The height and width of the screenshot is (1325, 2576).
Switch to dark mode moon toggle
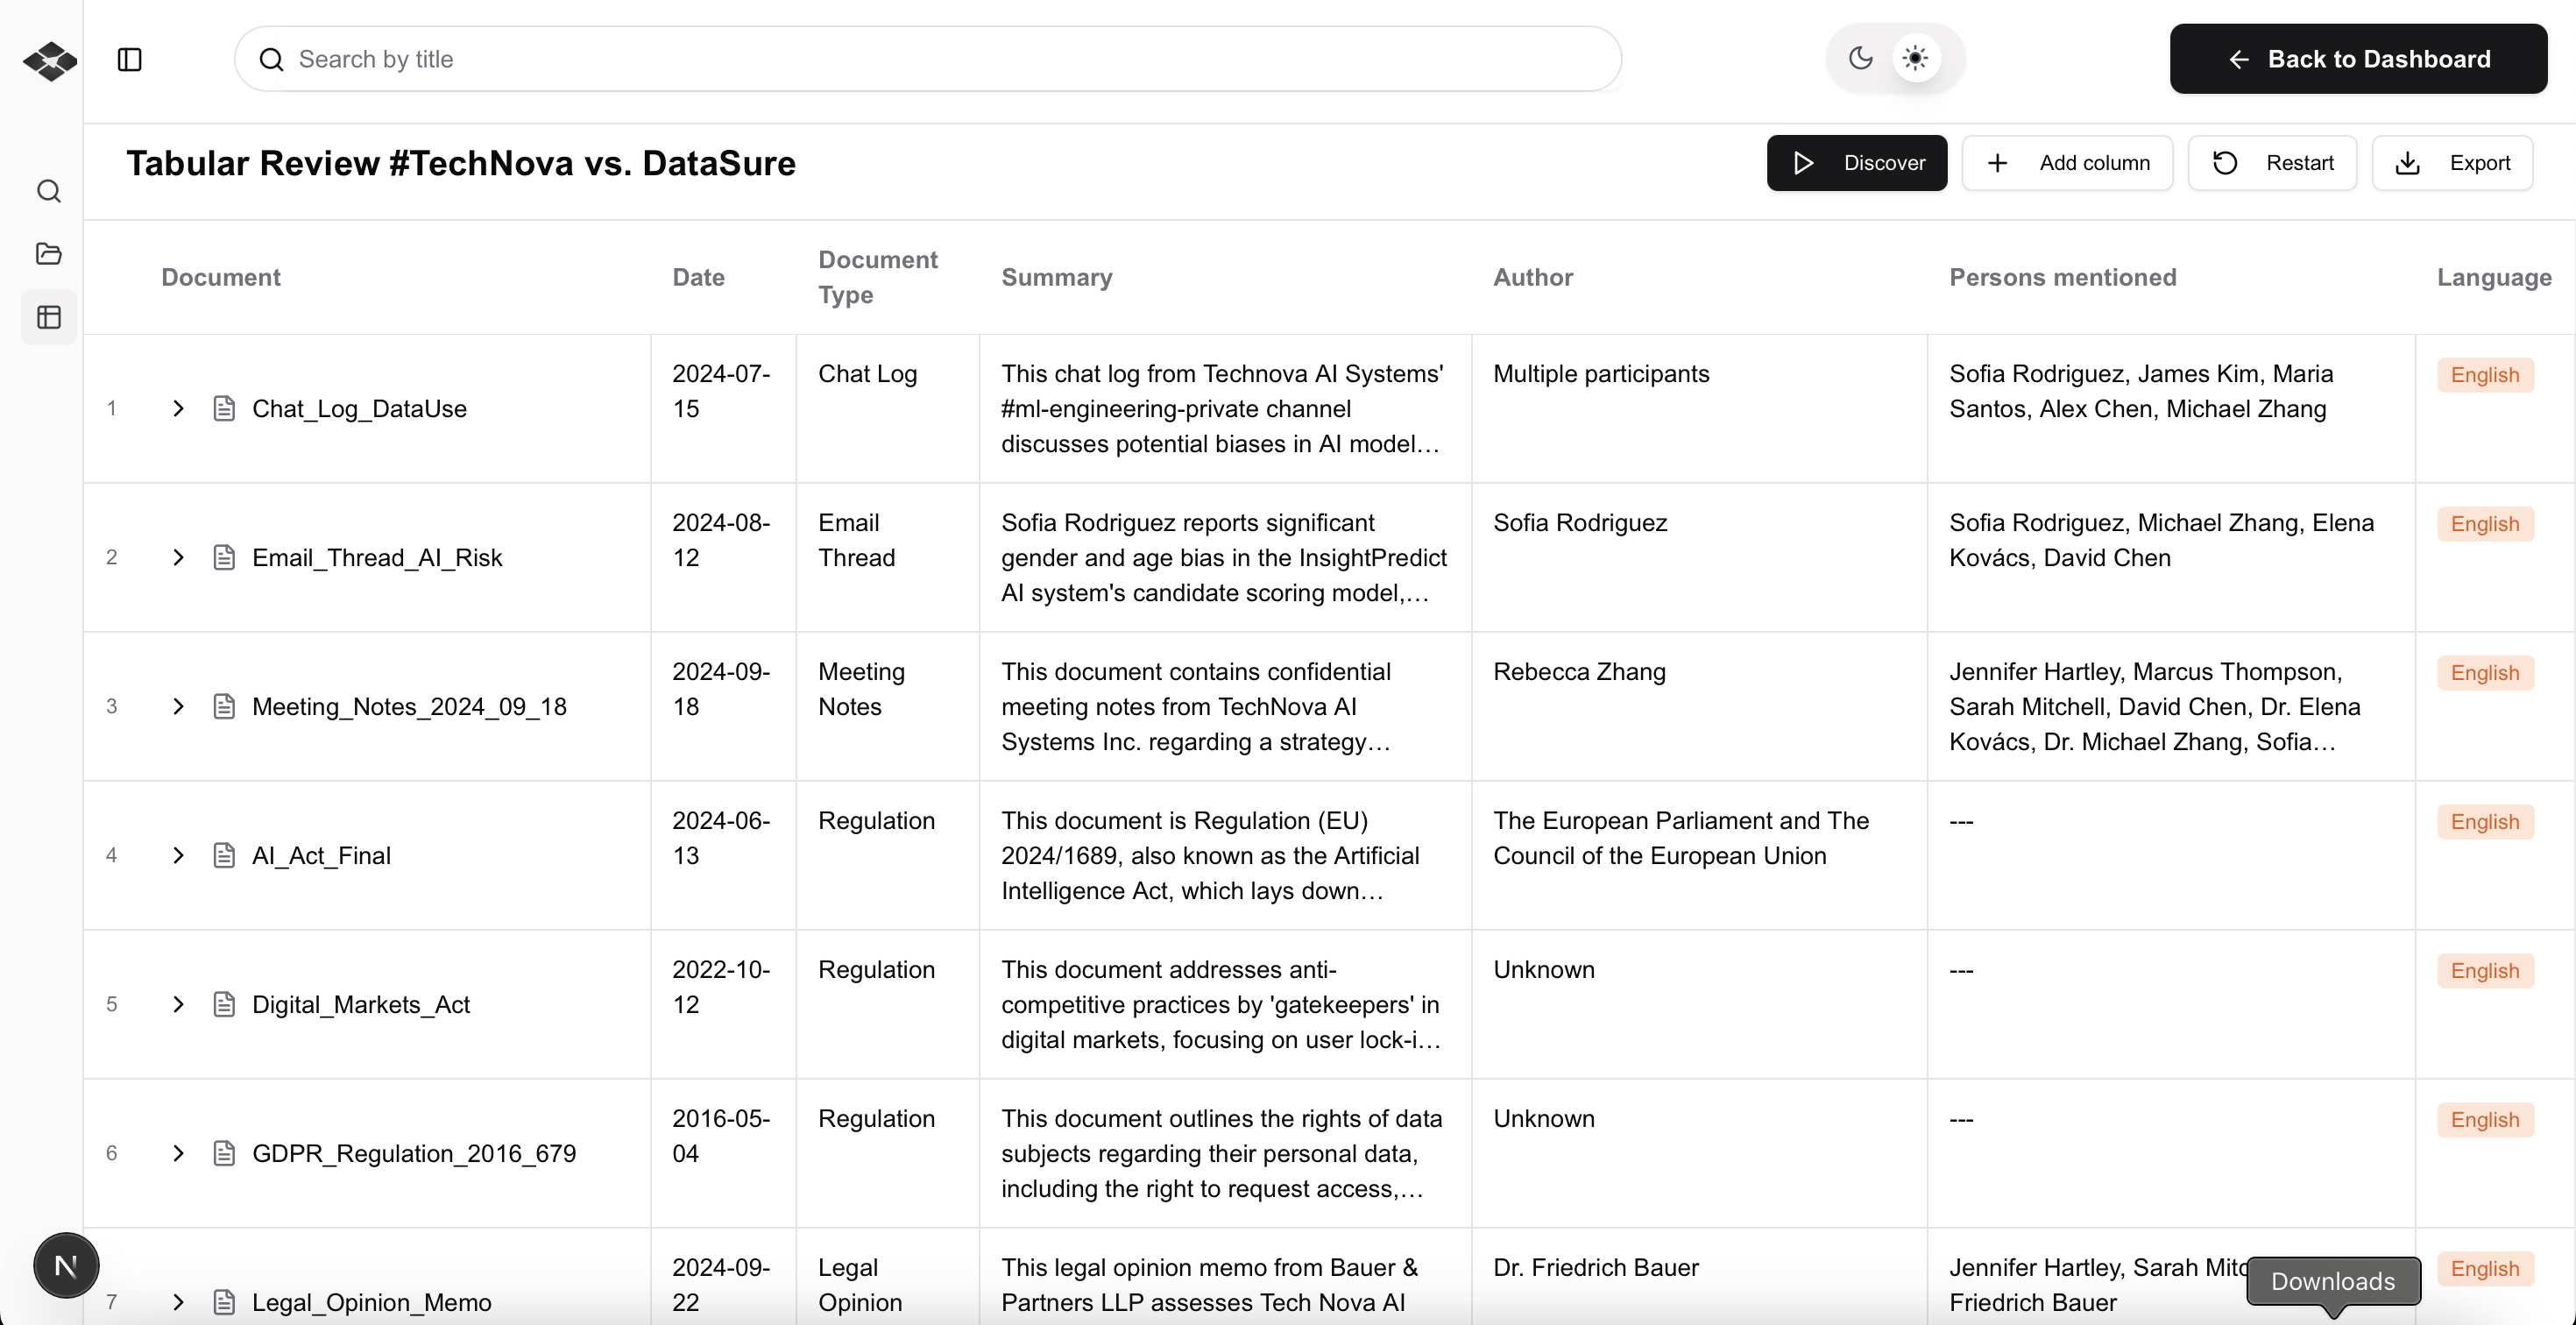click(x=1860, y=58)
